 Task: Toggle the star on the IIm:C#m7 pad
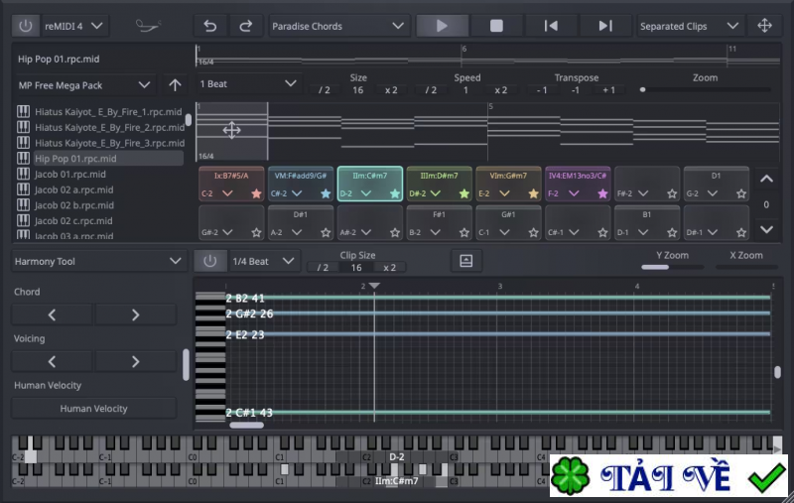click(x=394, y=194)
